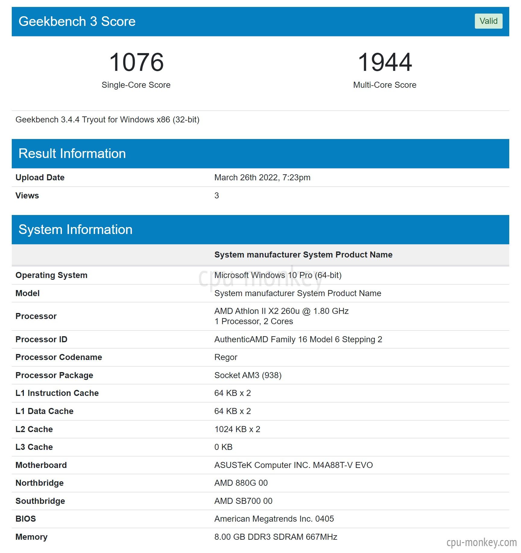Click the Processor ID label
The image size is (521, 553).
(x=41, y=339)
